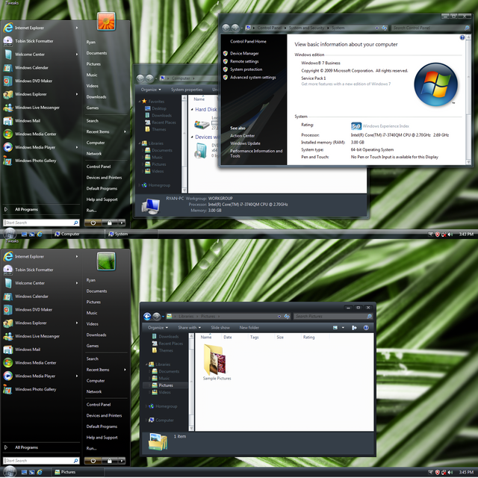478x478 pixels.
Task: Click System properties in Computer window toolbar
Action: pyautogui.click(x=187, y=90)
